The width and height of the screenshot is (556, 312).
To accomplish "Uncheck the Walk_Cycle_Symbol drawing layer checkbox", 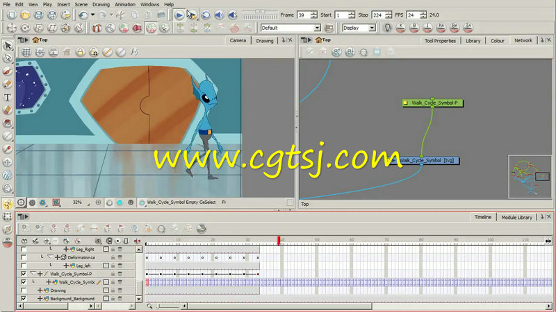I will [24, 282].
